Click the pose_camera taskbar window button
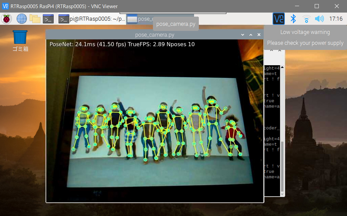This screenshot has width=347, height=216. (140, 19)
